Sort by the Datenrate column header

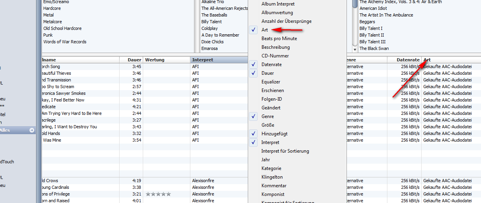point(404,60)
